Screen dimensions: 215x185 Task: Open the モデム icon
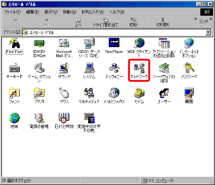point(139,96)
